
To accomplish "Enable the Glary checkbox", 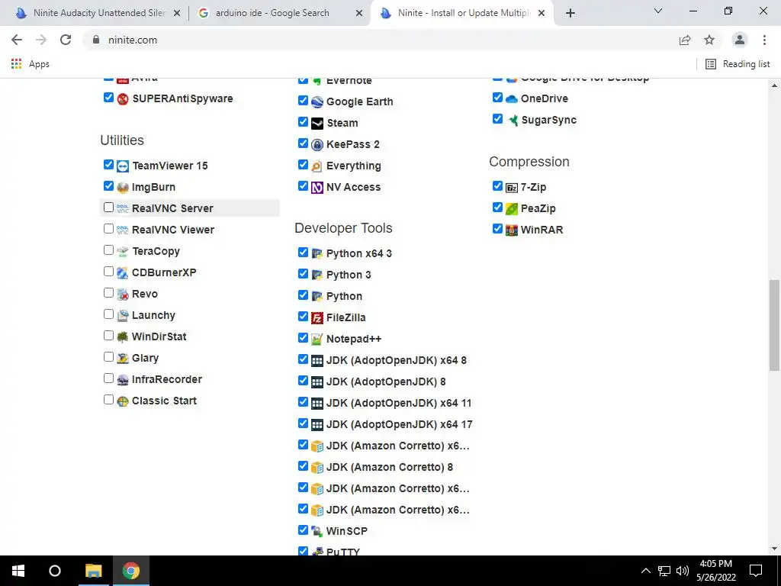I will (x=108, y=357).
